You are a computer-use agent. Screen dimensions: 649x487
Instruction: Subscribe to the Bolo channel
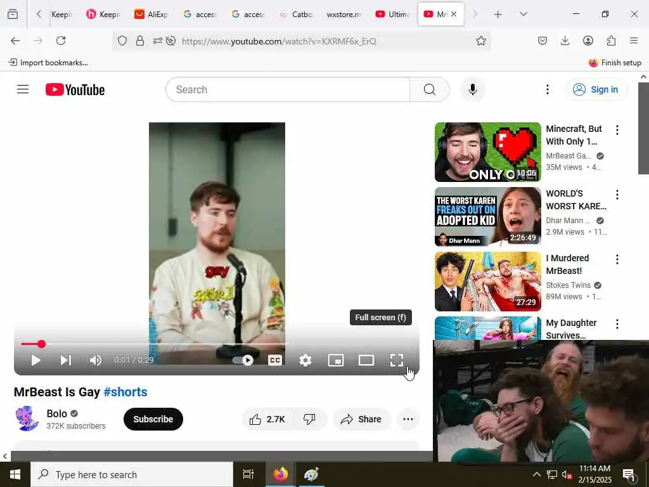153,419
